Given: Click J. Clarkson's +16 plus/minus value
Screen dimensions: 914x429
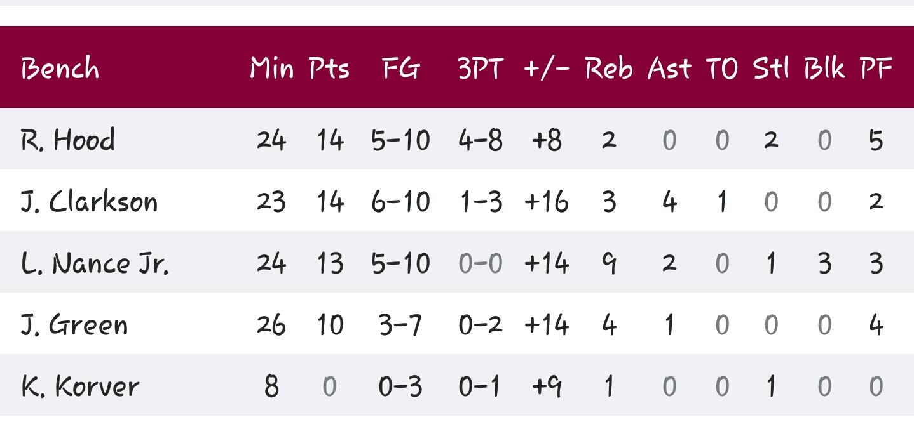Looking at the screenshot, I should pyautogui.click(x=547, y=202).
